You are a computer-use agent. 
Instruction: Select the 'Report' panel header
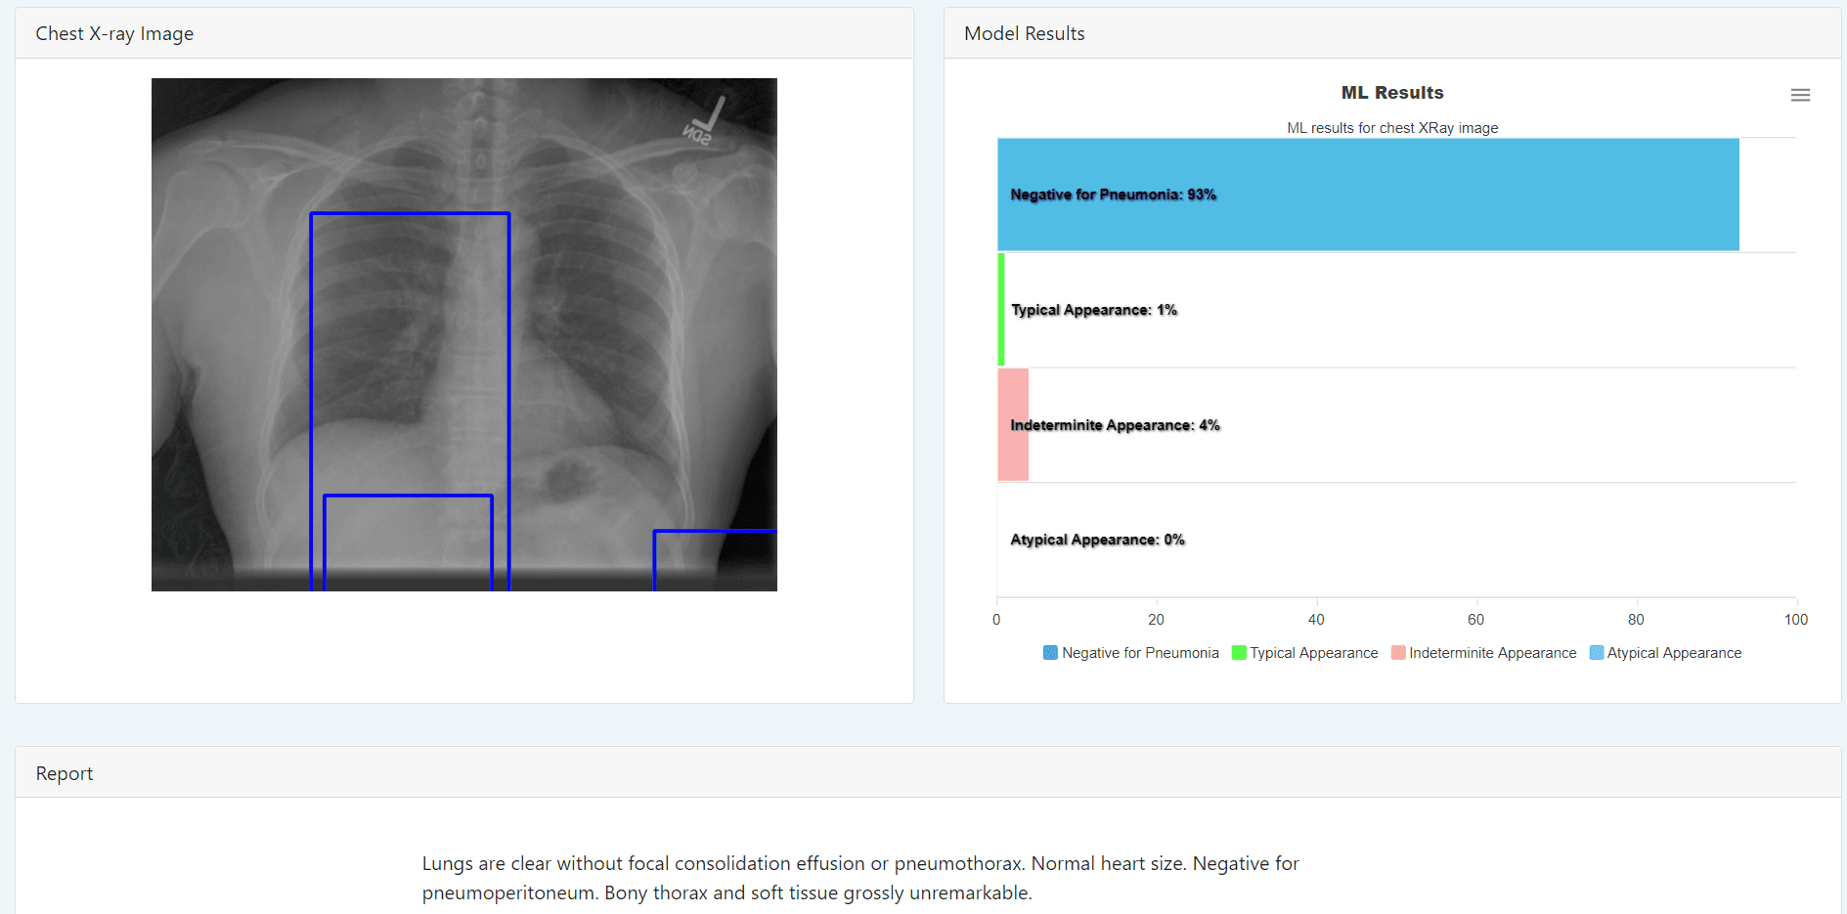(x=64, y=772)
